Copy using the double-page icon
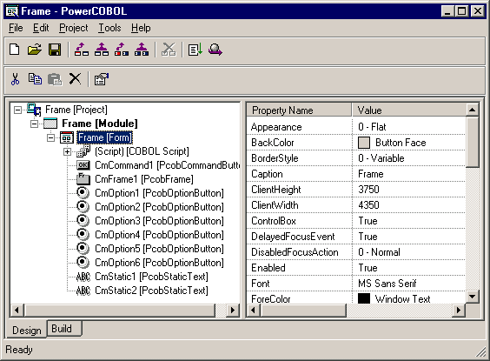This screenshot has width=490, height=361. [35, 79]
